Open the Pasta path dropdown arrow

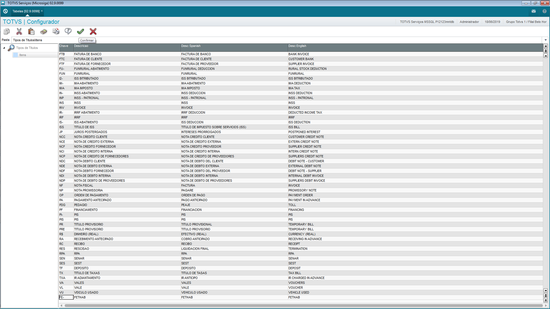(x=546, y=40)
